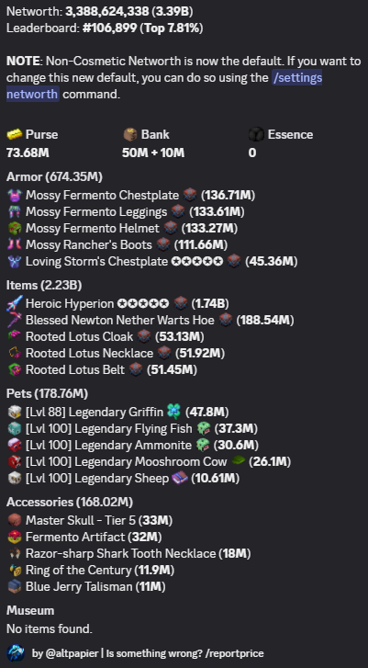
Task: Click the recombobulator icon beside Storm's Chestplate
Action: click(x=234, y=261)
